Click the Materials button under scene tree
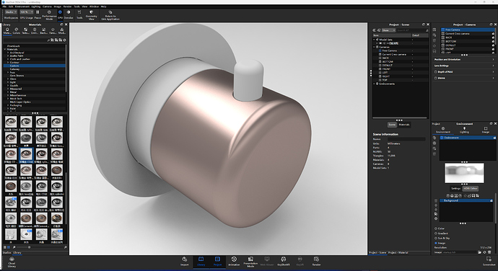This screenshot has height=271, width=498. point(404,125)
